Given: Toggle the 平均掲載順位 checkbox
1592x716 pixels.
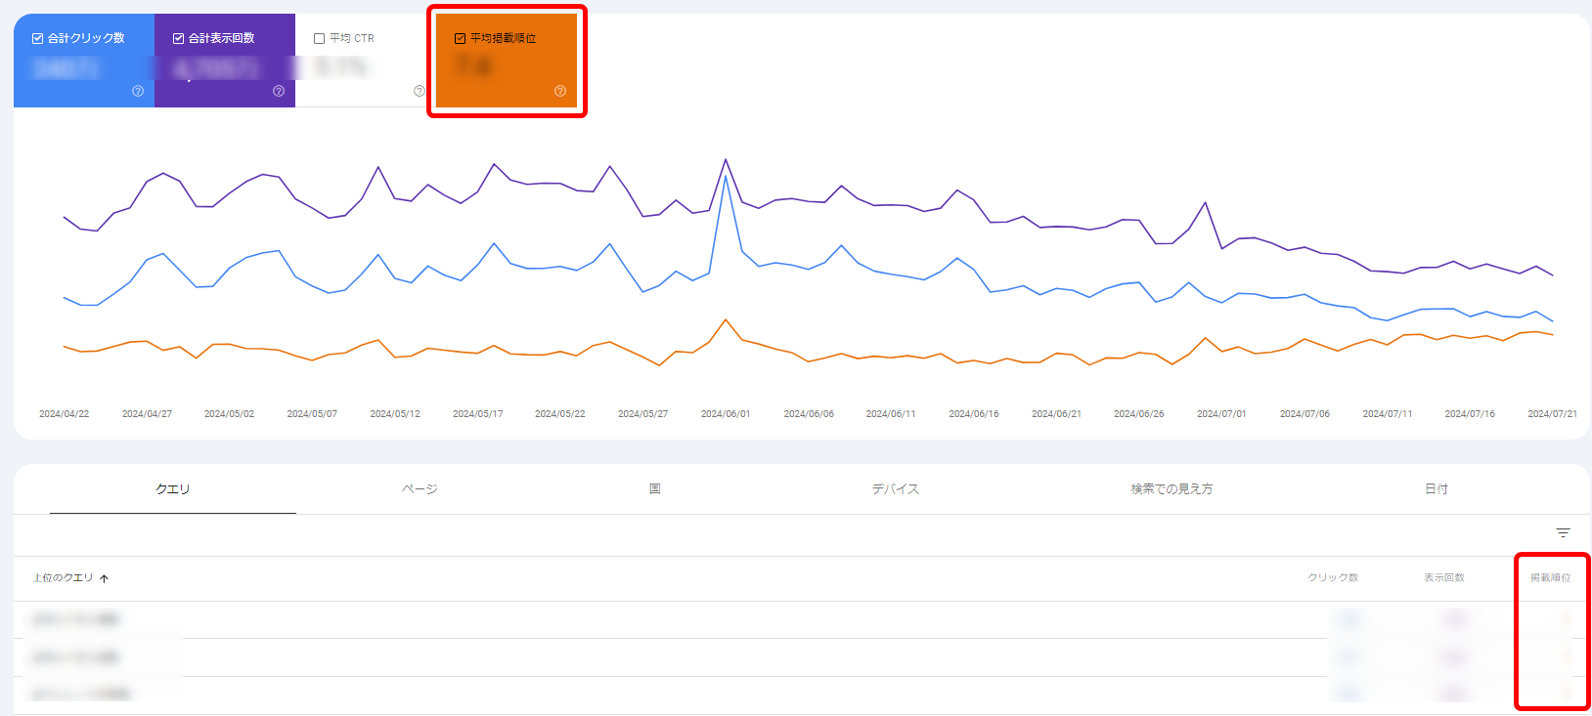Looking at the screenshot, I should pyautogui.click(x=460, y=38).
